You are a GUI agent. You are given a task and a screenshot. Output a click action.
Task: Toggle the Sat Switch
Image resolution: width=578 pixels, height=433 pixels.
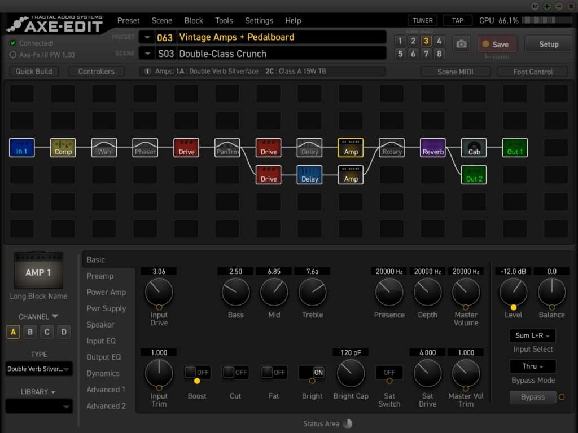pyautogui.click(x=389, y=372)
